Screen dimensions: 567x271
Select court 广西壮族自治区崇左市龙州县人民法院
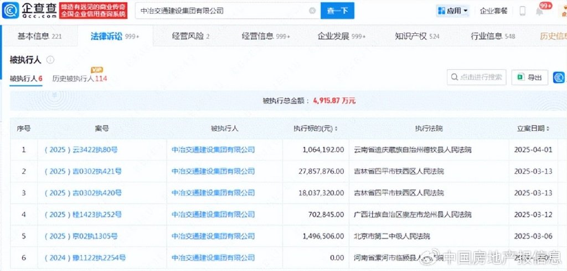click(413, 215)
